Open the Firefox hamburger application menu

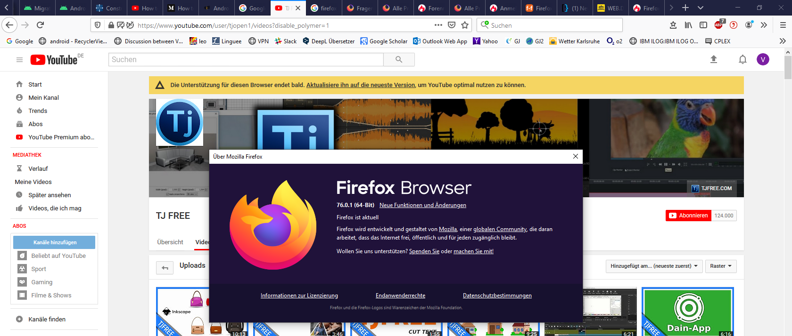(783, 25)
